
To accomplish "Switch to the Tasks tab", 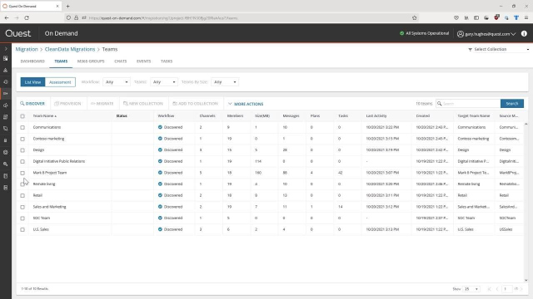I will (167, 61).
